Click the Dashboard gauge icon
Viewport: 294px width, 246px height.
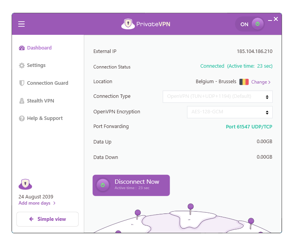click(x=22, y=48)
